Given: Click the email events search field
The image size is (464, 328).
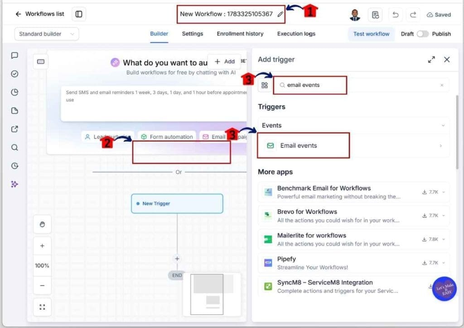Looking at the screenshot, I should [360, 85].
